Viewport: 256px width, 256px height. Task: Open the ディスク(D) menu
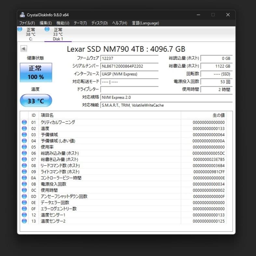tap(99, 23)
